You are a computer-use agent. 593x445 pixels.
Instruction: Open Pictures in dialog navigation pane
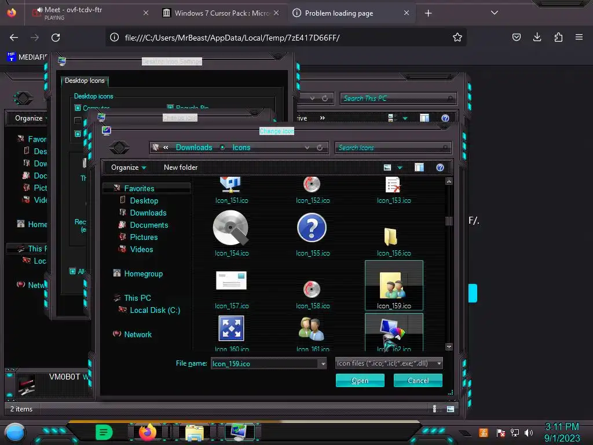click(144, 237)
